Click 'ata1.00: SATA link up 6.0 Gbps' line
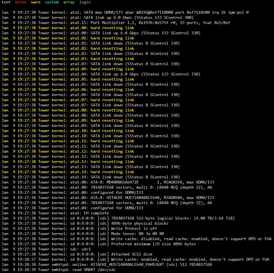Screen dimensions: 274x273 101,33
